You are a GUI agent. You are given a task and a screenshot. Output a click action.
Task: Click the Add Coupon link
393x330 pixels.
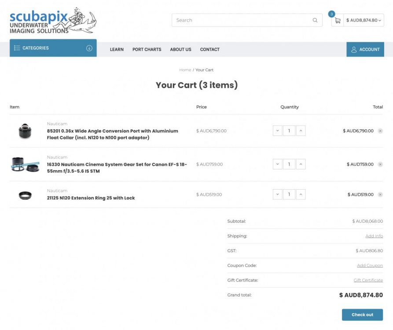pyautogui.click(x=370, y=266)
